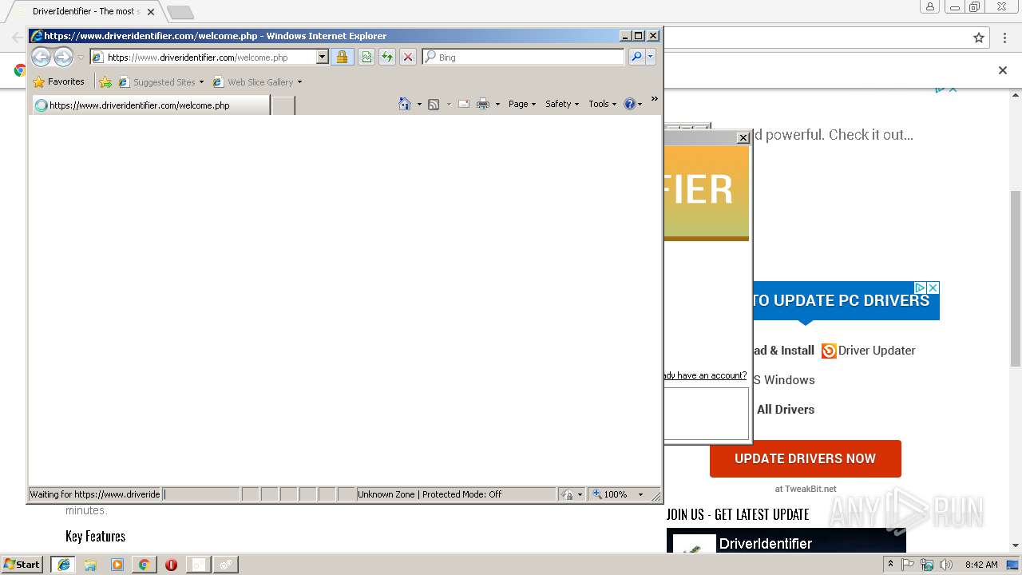The image size is (1022, 575).
Task: Open the Chrome profile icon
Action: 929,6
